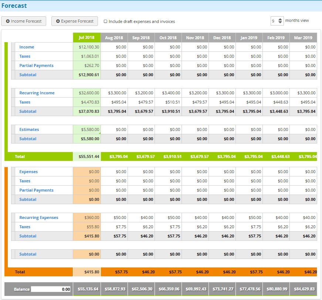
Task: Select the Dec 2018 column header
Action: 222,38
